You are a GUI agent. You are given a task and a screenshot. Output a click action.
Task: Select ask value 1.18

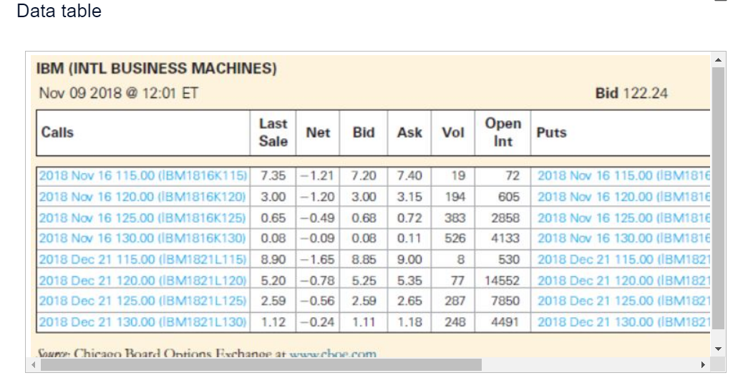click(409, 322)
